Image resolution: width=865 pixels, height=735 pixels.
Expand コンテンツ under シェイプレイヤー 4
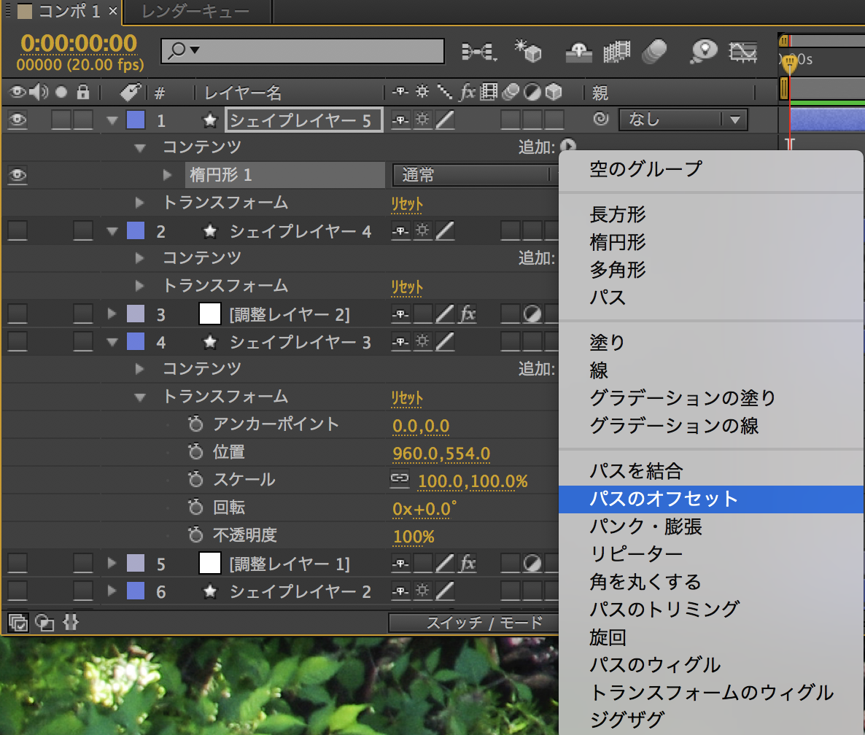click(x=139, y=257)
